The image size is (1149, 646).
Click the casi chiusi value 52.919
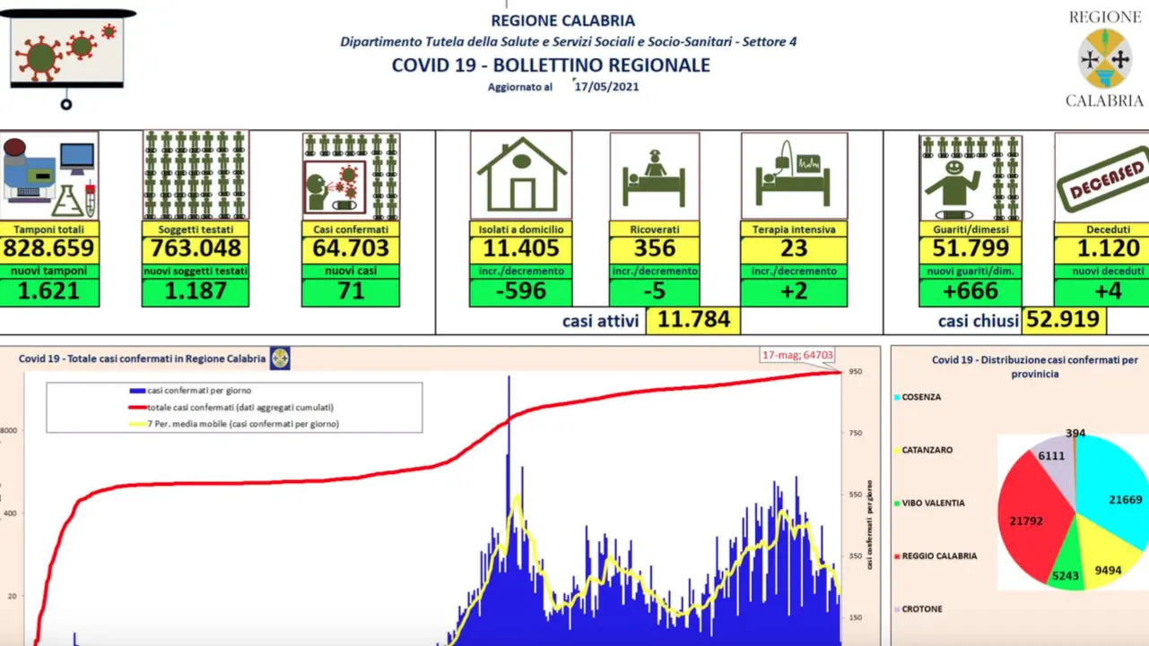[1064, 320]
